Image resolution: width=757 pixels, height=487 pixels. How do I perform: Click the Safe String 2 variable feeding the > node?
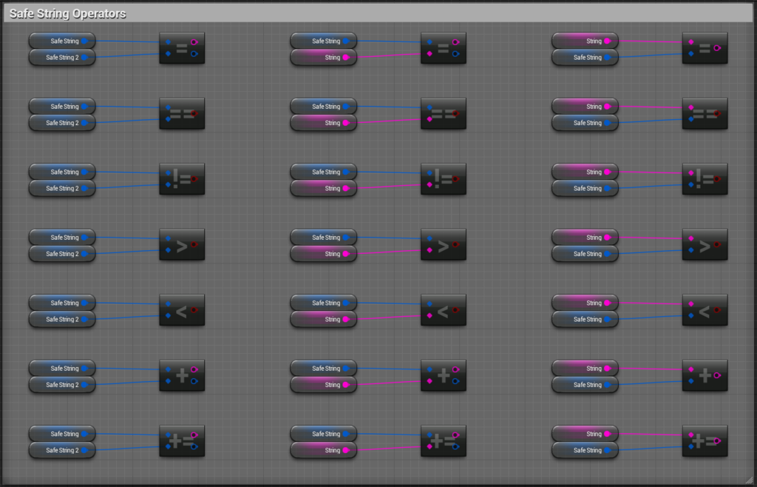pos(62,254)
